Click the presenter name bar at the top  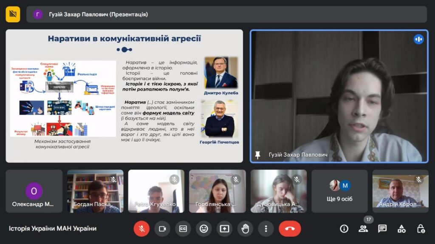226,14
